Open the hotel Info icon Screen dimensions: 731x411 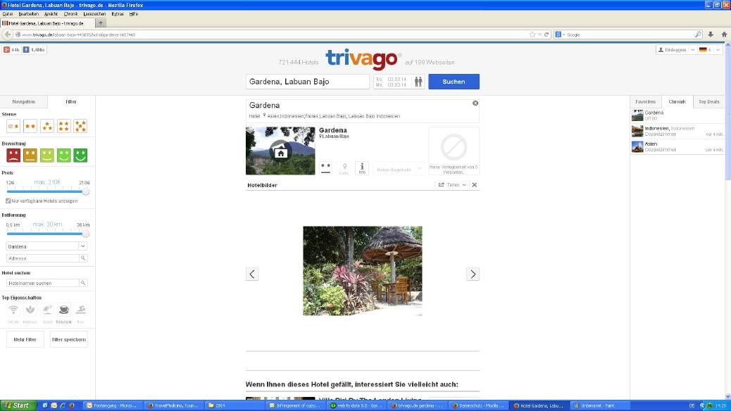(362, 167)
